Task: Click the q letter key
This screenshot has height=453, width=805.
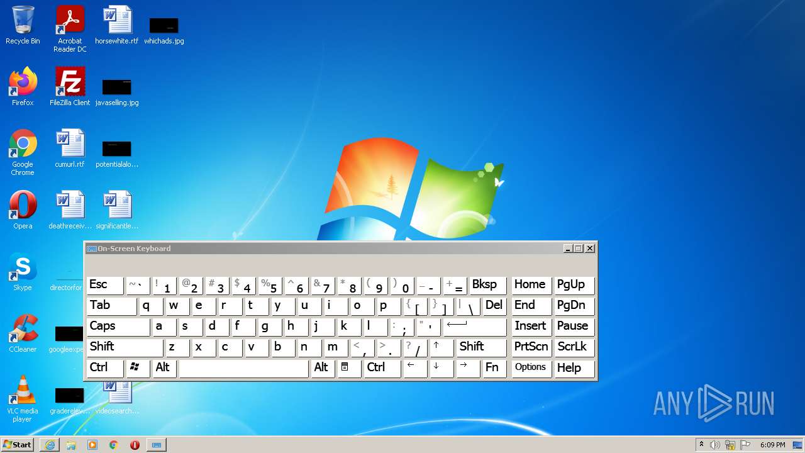Action: click(151, 306)
